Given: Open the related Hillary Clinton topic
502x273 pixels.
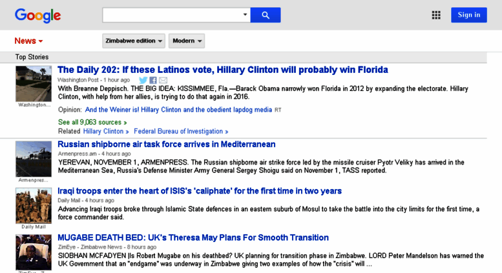Looking at the screenshot, I should pyautogui.click(x=106, y=132).
